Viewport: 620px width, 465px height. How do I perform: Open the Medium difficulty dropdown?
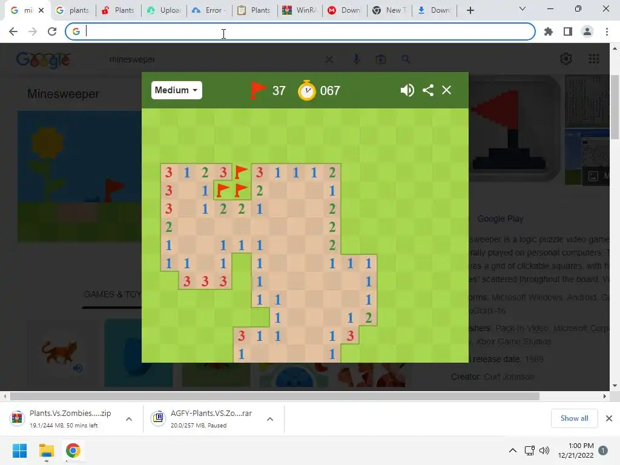click(x=176, y=90)
